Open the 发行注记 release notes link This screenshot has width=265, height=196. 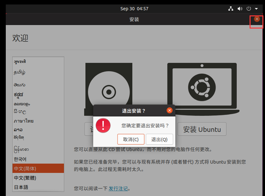pyautogui.click(x=118, y=188)
